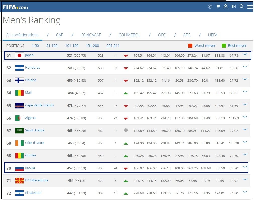Select the All confederations tab
Viewport: 254px width, 200px height.
click(22, 35)
